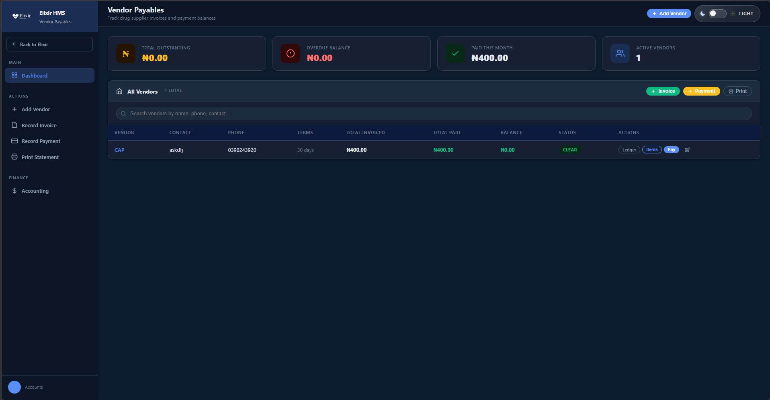
Task: Open Accounting under Finance
Action: pyautogui.click(x=49, y=191)
